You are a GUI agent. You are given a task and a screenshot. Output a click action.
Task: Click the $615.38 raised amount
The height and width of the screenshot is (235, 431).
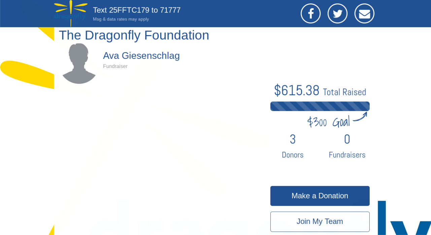point(296,91)
